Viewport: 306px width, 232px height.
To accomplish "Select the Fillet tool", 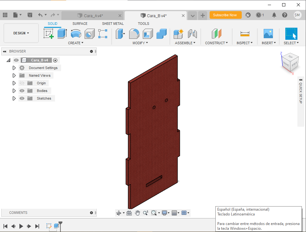I will (x=134, y=34).
